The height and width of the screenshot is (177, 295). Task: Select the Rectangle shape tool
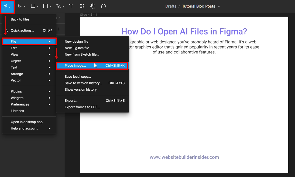tap(46, 6)
